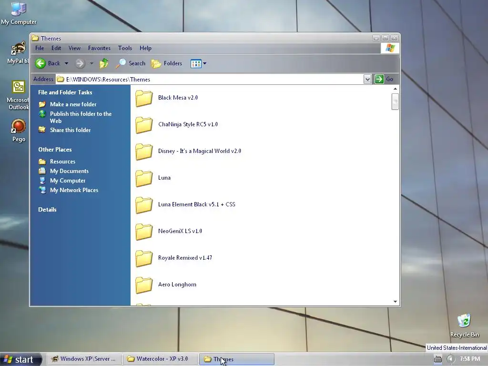Click the My Network Places sidebar icon
Image resolution: width=488 pixels, height=366 pixels.
pyautogui.click(x=42, y=190)
